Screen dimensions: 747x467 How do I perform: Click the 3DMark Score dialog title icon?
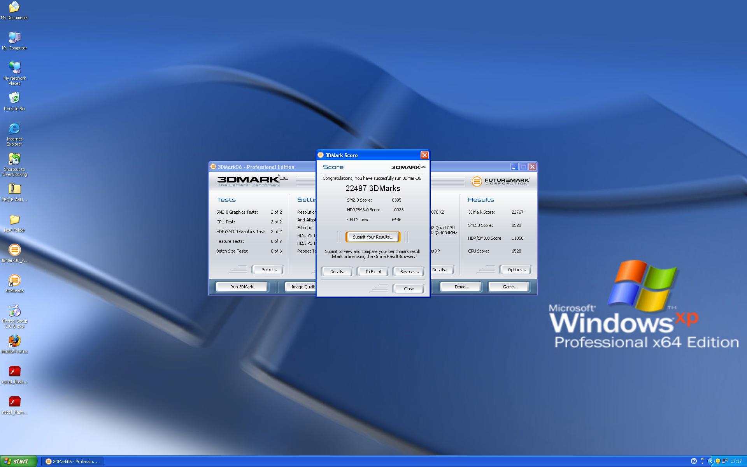pos(321,155)
